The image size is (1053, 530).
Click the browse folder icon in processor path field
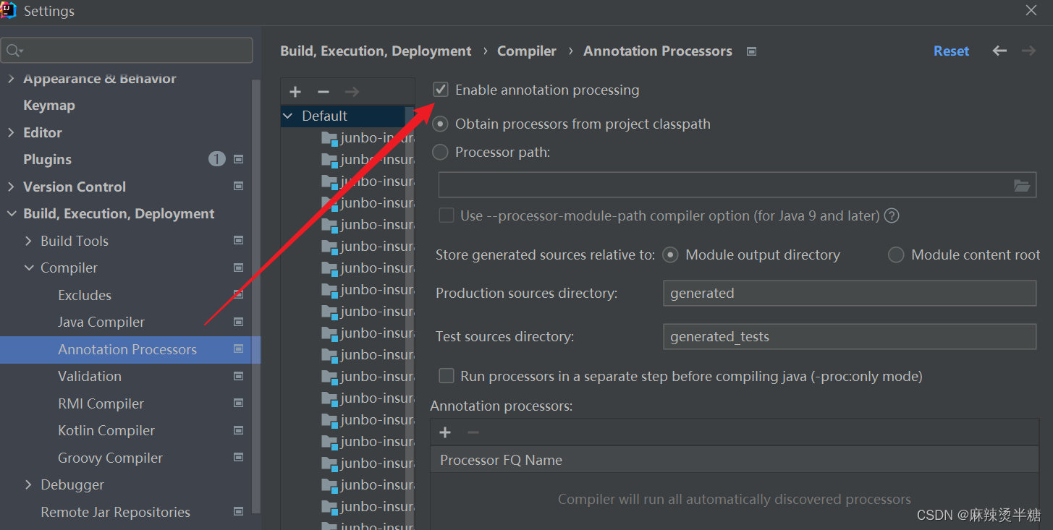pyautogui.click(x=1021, y=186)
